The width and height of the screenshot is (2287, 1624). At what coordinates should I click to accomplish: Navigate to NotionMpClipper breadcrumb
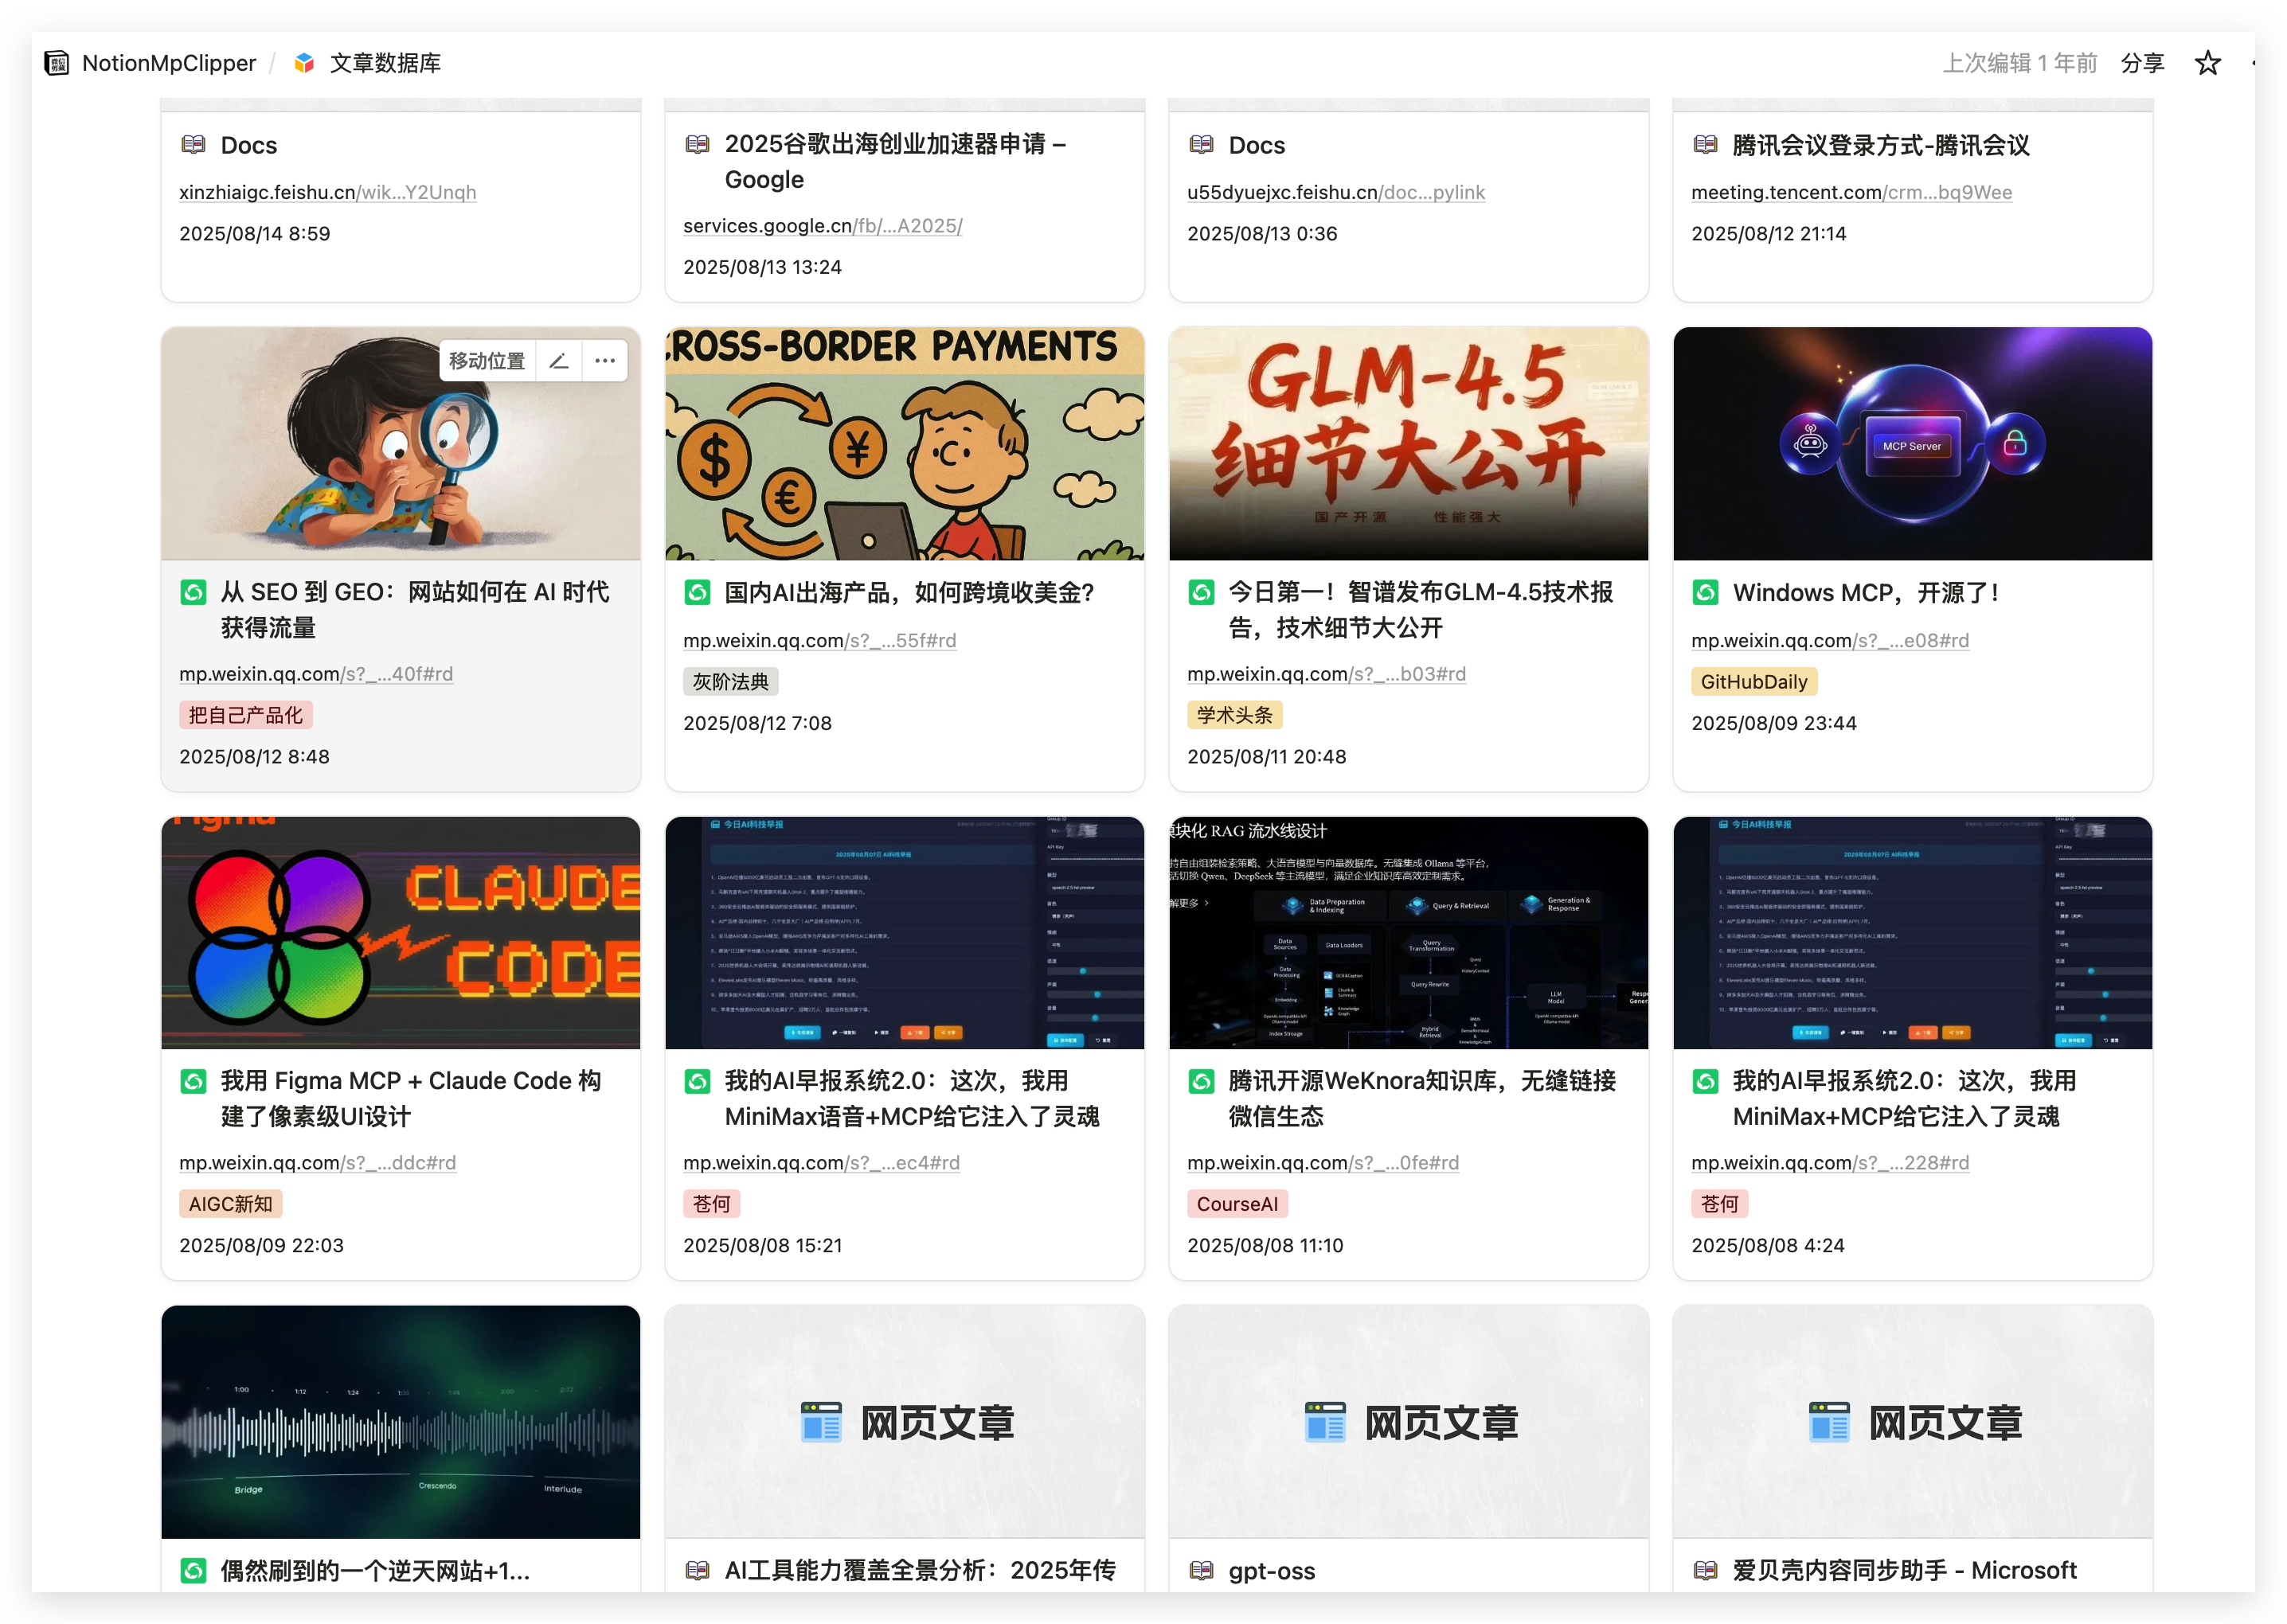click(x=168, y=63)
